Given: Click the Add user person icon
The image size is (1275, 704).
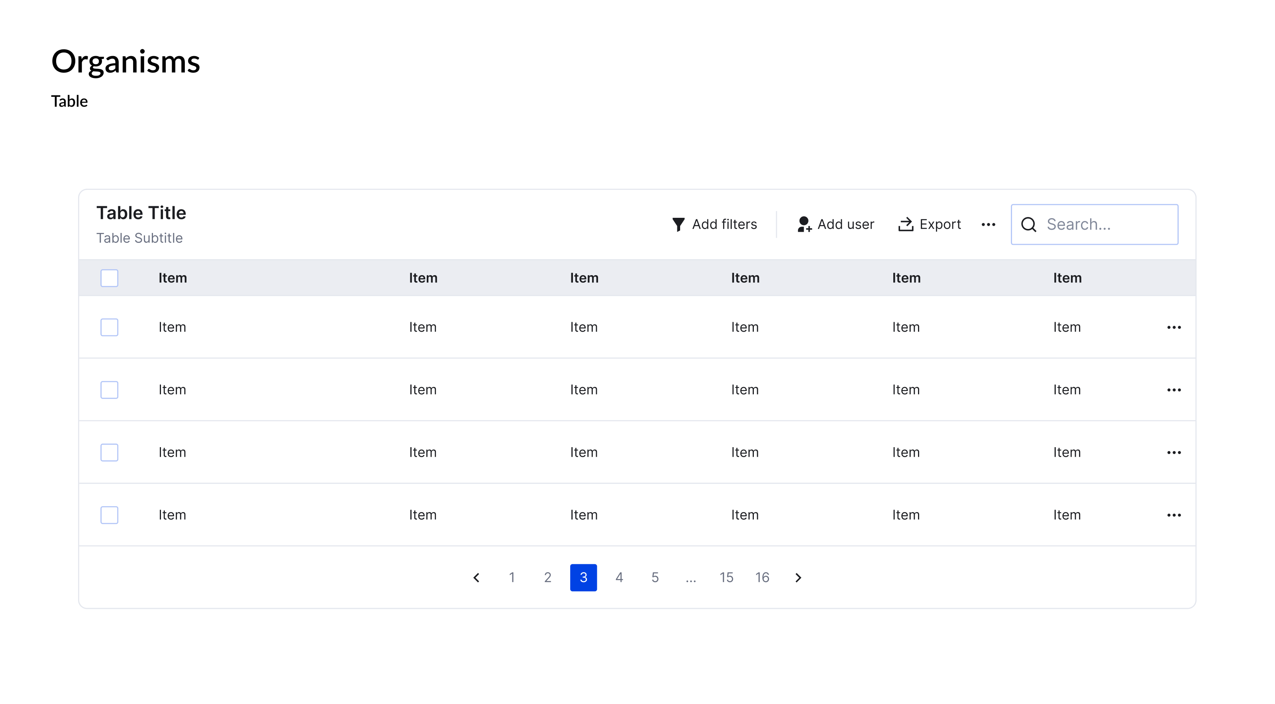Looking at the screenshot, I should (x=804, y=225).
